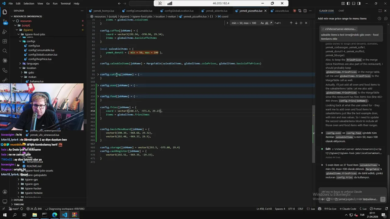Open the Terminal menu
Viewport: 390px width, 219px height.
[66, 3]
